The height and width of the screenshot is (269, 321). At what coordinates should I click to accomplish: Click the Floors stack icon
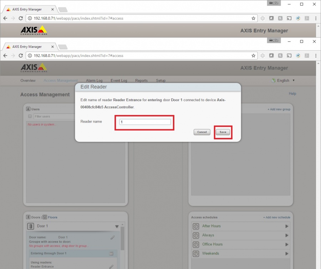(45, 217)
